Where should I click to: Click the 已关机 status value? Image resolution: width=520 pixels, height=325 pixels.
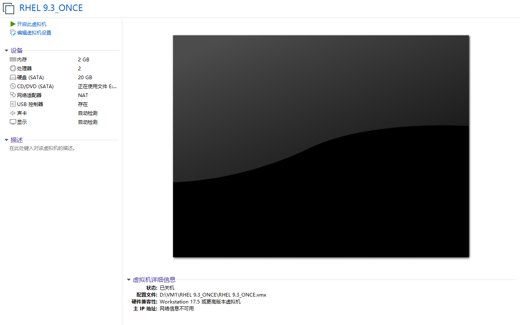click(167, 288)
